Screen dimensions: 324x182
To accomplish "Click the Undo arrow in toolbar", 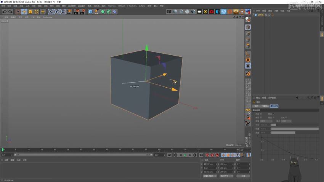I will (x=5, y=12).
